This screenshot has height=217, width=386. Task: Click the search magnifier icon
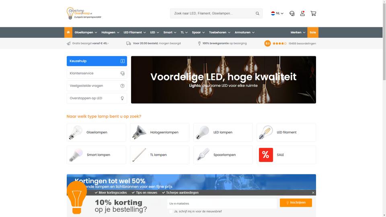(x=257, y=14)
